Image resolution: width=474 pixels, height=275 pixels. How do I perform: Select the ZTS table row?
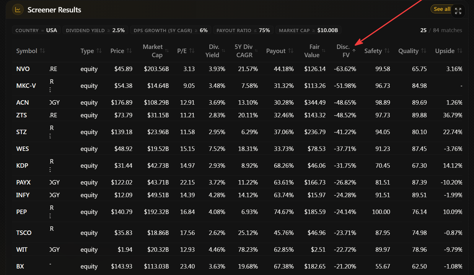[x=237, y=115]
